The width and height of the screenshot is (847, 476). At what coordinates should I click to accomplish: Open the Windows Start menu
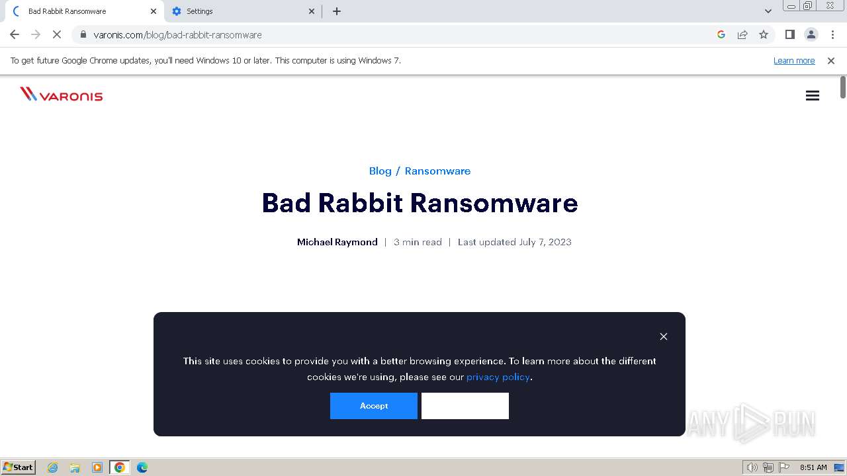coord(19,467)
